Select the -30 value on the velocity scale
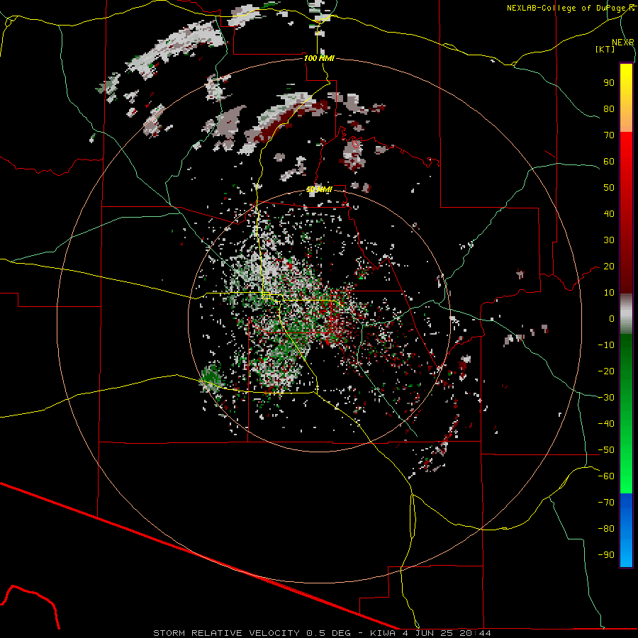This screenshot has width=638, height=638. click(x=606, y=398)
